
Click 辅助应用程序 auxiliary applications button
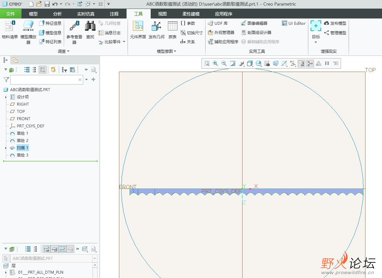(223, 42)
